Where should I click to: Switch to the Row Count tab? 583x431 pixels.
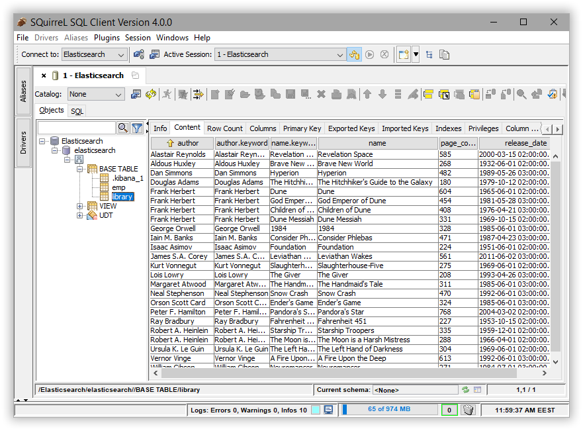coord(224,128)
